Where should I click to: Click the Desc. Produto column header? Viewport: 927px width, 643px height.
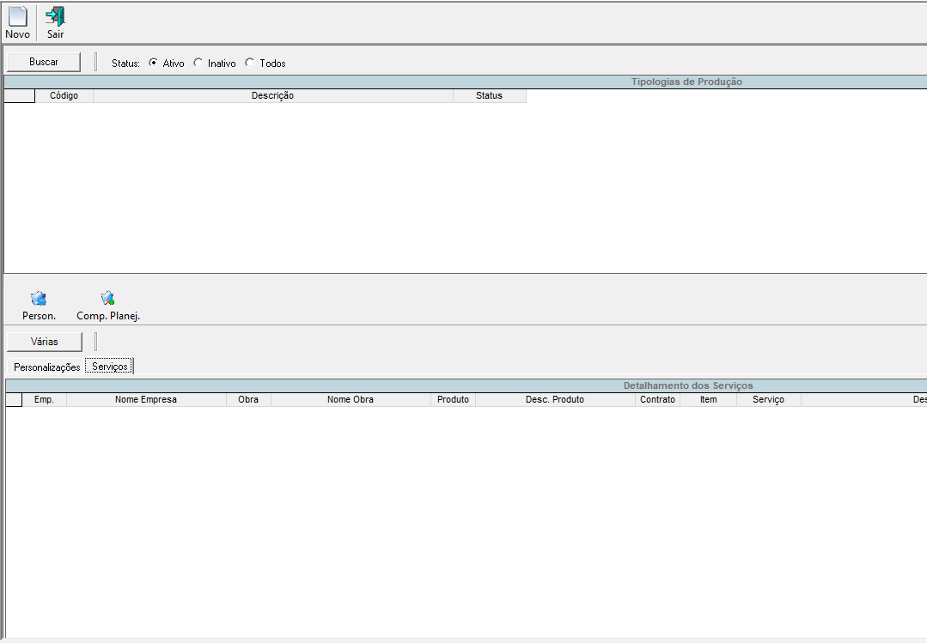(555, 400)
